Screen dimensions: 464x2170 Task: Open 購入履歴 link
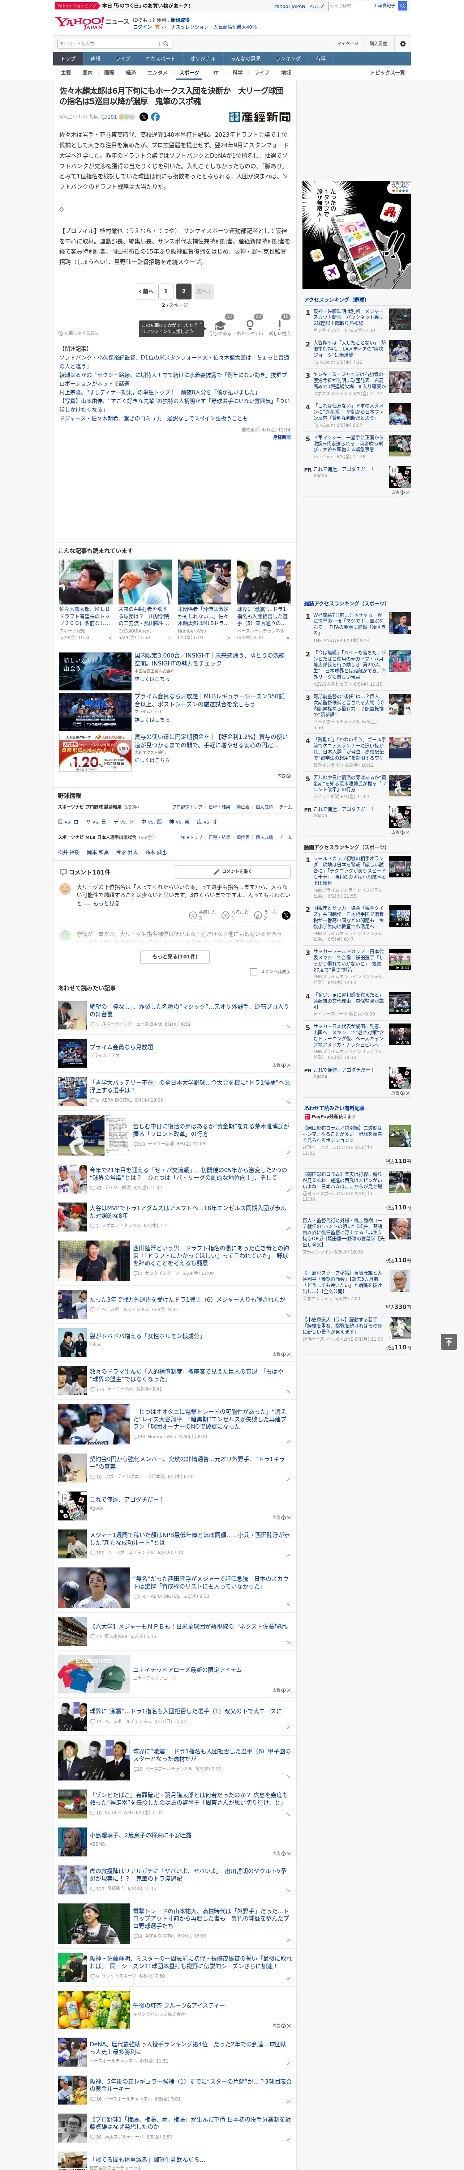(x=378, y=44)
